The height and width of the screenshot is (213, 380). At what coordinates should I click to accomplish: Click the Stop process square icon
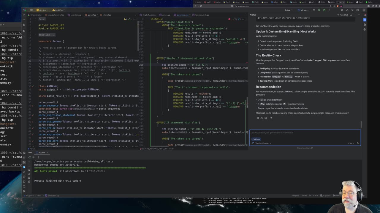[x=34, y=157]
